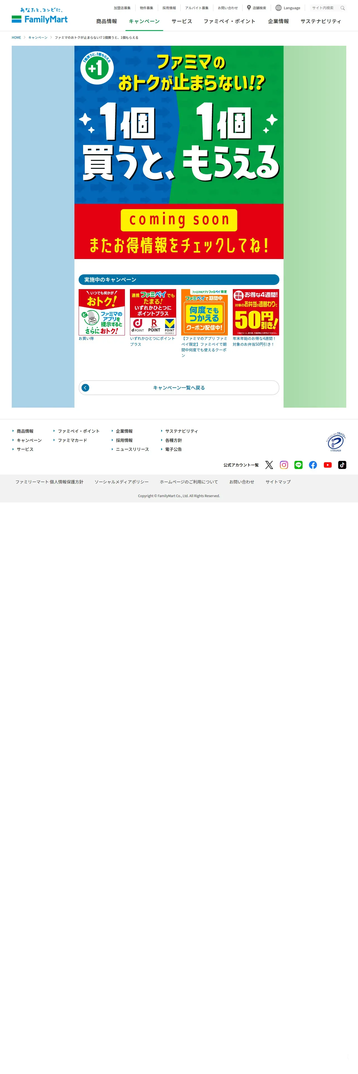Click the Privacy Mark badge
Viewport: 358px width, 1074px height.
335,442
